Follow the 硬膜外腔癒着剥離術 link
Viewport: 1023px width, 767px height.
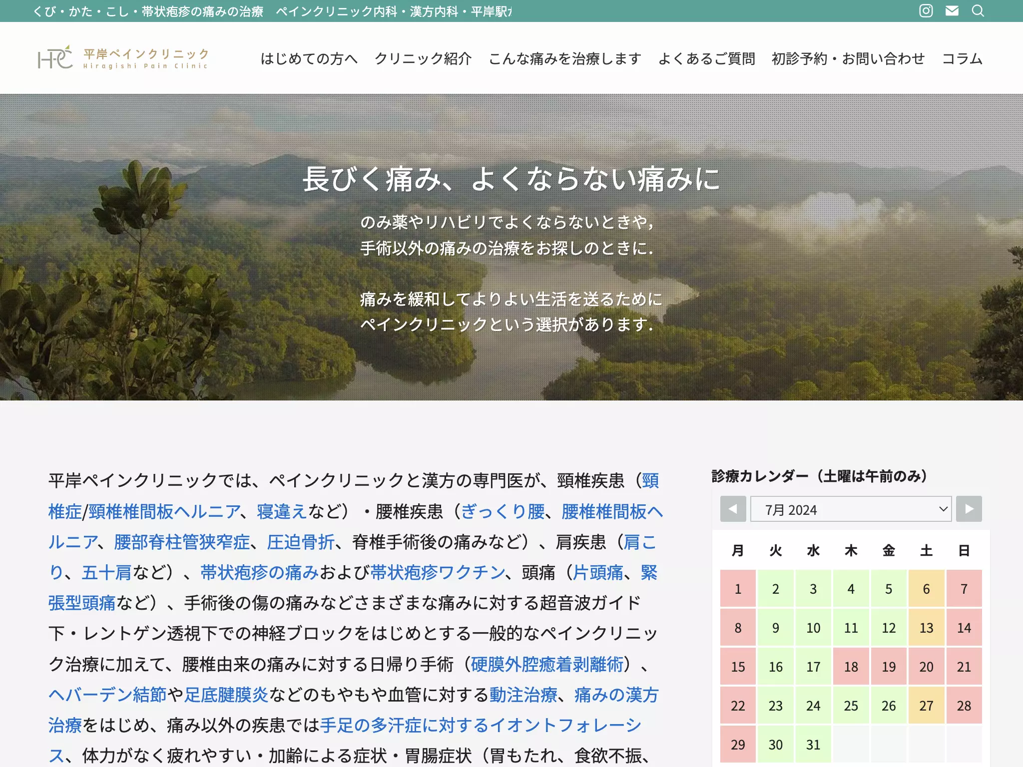tap(547, 664)
